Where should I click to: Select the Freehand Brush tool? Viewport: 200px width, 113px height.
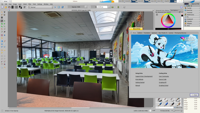pos(2,21)
